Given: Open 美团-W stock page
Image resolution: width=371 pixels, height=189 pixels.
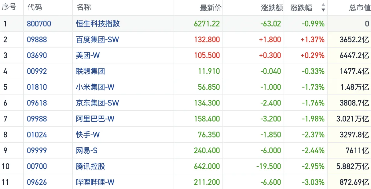Looking at the screenshot, I should click(88, 55).
